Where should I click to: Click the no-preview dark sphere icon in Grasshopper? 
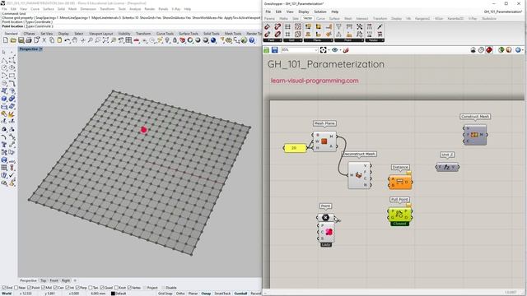[x=473, y=50]
